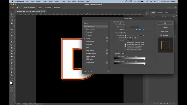Open the fx effects menu in Layer Style
This screenshot has height=105, width=187.
pos(85,71)
